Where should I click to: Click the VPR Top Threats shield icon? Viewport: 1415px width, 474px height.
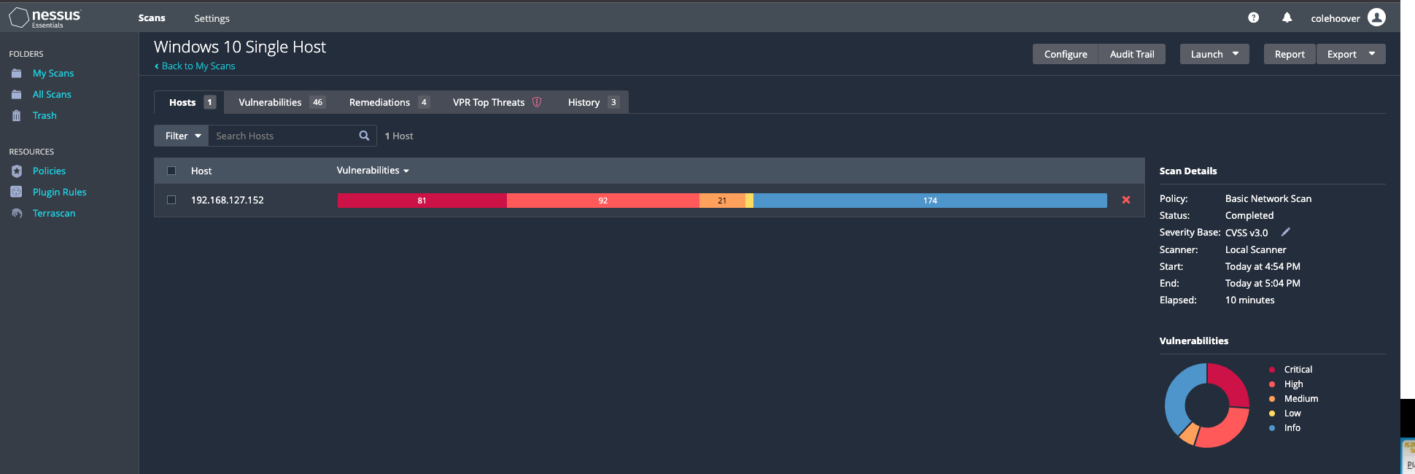point(537,102)
